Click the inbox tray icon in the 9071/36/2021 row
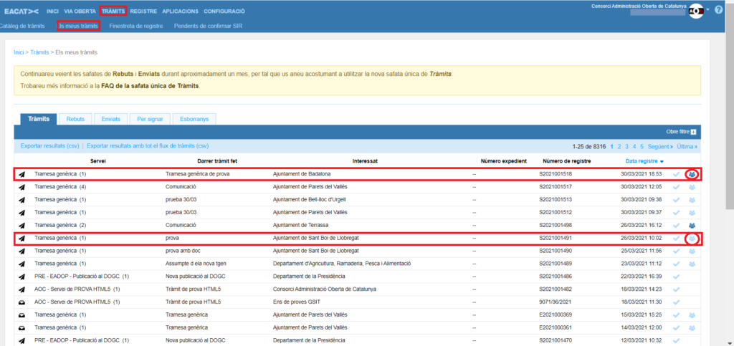The image size is (734, 346). [x=22, y=303]
